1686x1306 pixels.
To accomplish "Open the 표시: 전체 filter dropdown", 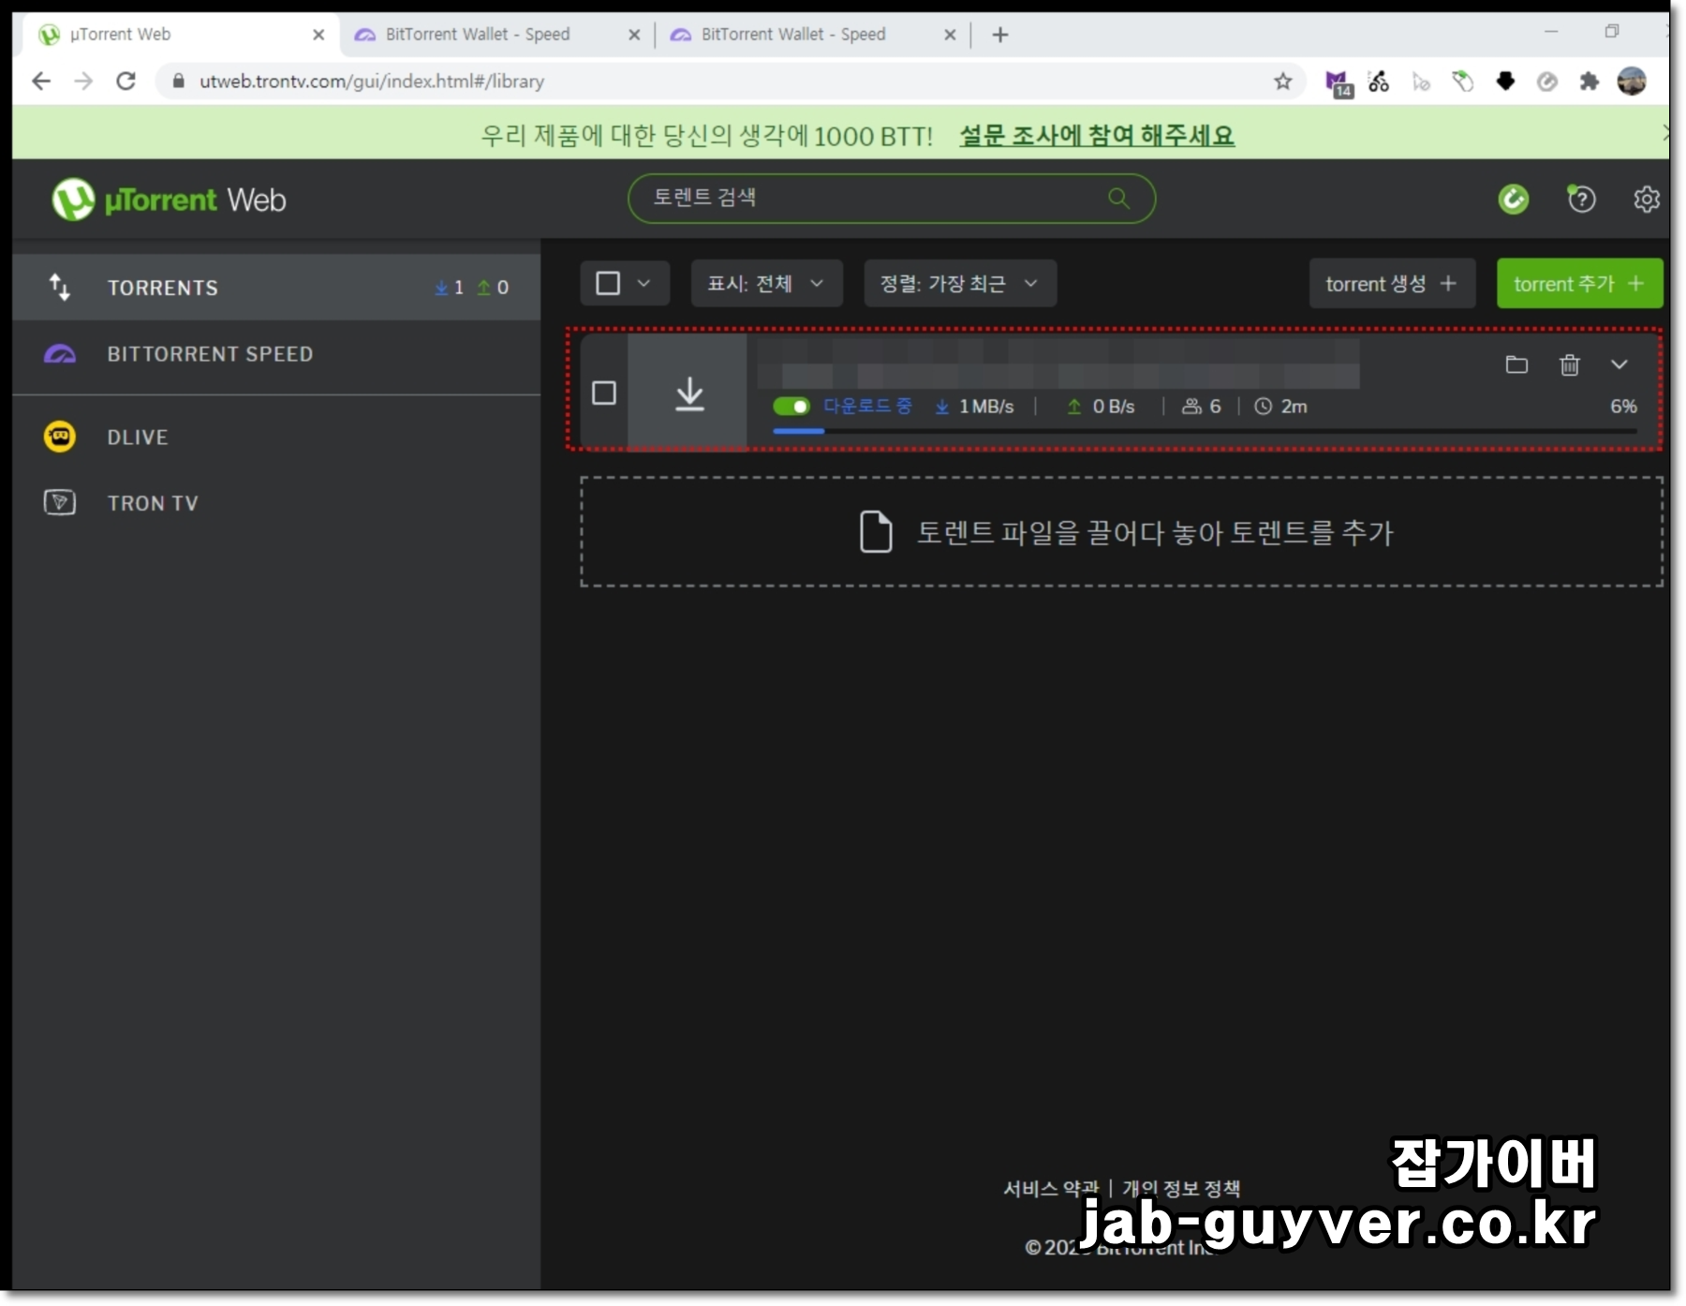I will tap(766, 283).
